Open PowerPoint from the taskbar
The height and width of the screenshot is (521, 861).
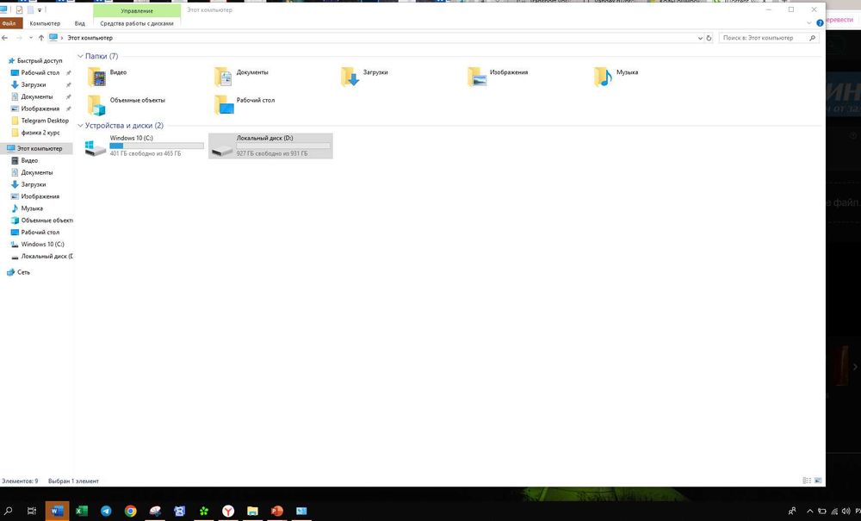276,511
